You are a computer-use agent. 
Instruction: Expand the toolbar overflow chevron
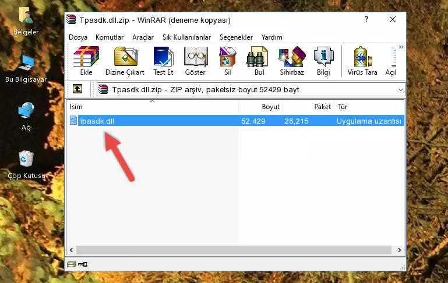click(401, 47)
